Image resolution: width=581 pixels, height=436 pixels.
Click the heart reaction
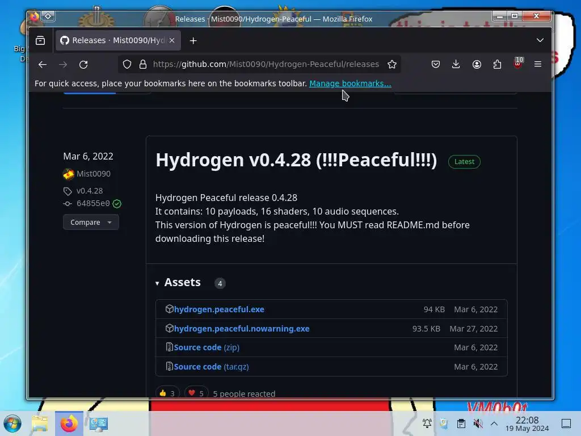tap(196, 393)
